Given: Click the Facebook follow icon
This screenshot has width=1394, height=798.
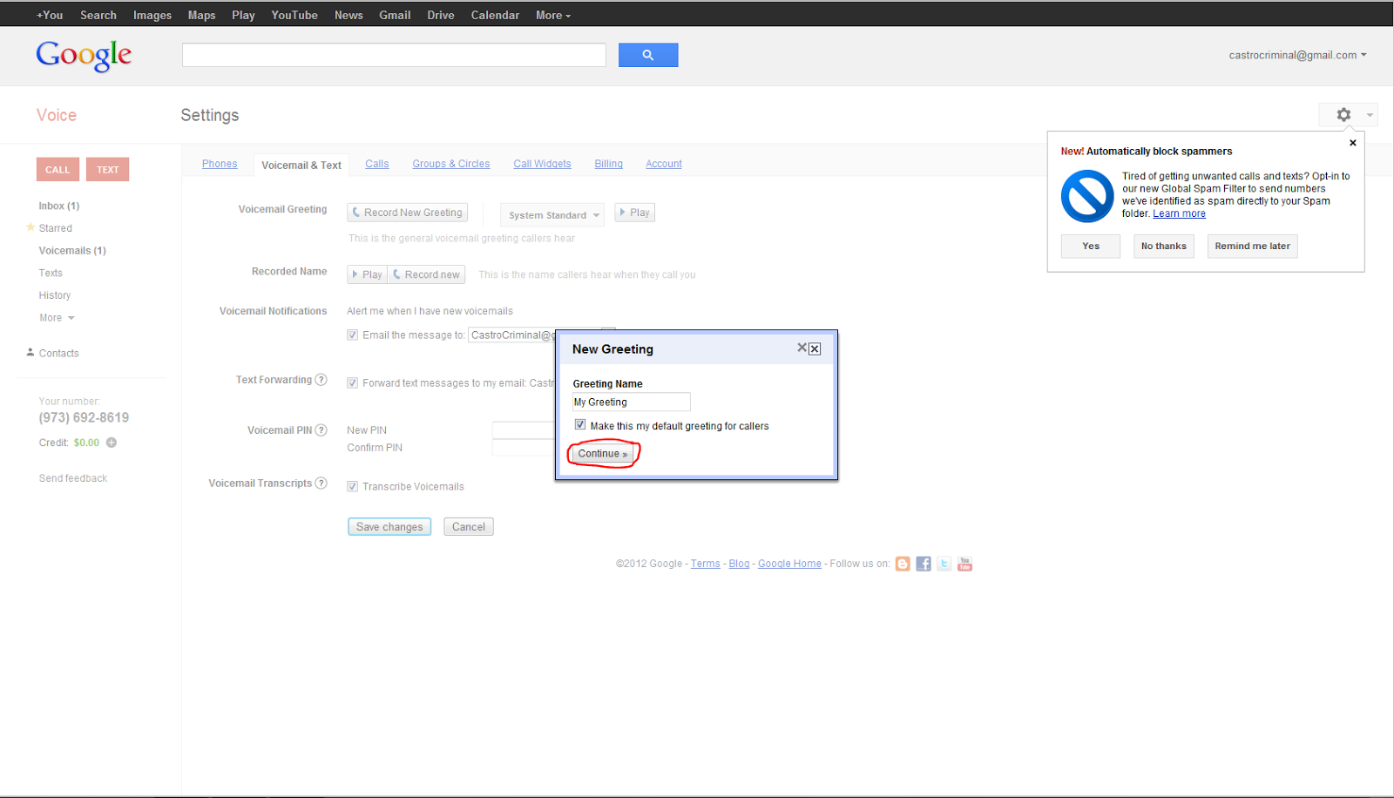Looking at the screenshot, I should [924, 564].
